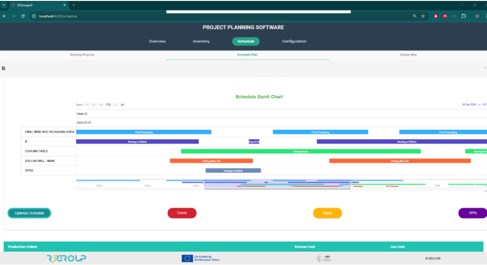This screenshot has width=487, height=265.
Task: Open a new browser tab with plus icon
Action: (74, 5)
